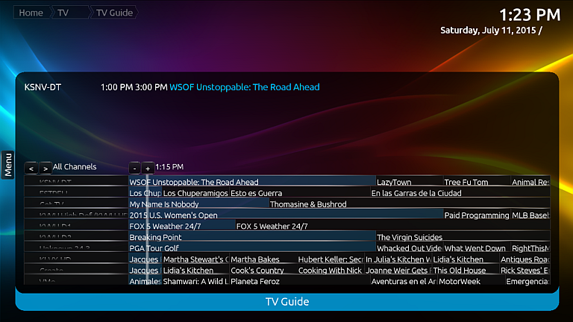Click the KSNV-DT channel name in info panel
Screen dimensions: 573x322
click(43, 87)
